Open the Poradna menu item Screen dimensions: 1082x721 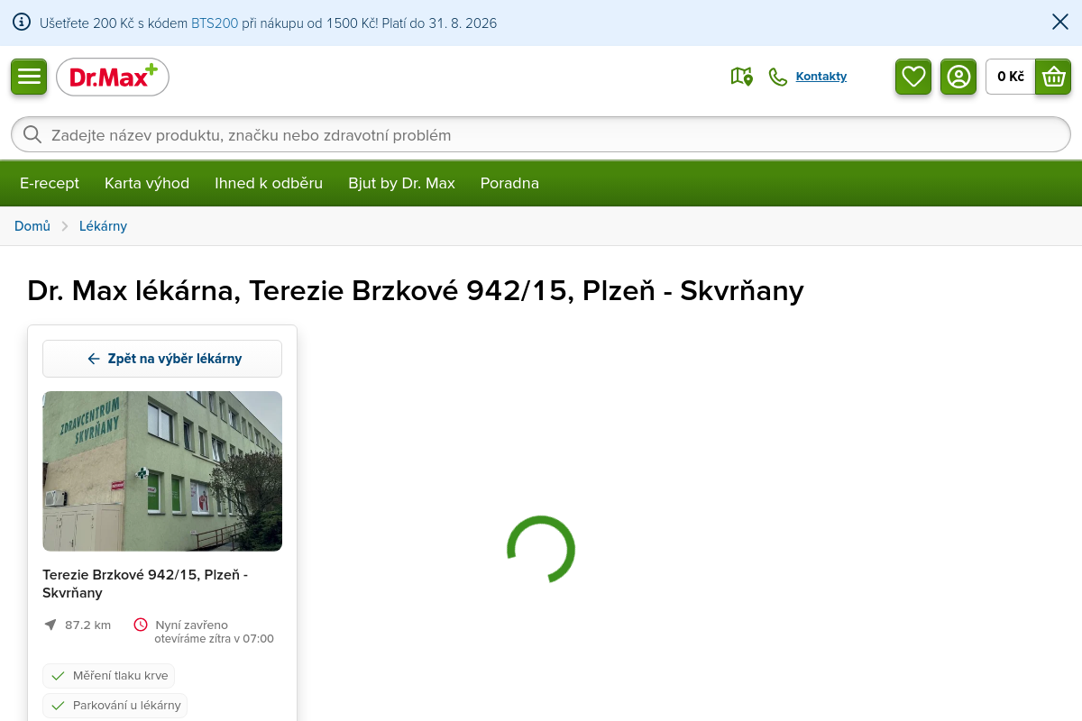509,183
